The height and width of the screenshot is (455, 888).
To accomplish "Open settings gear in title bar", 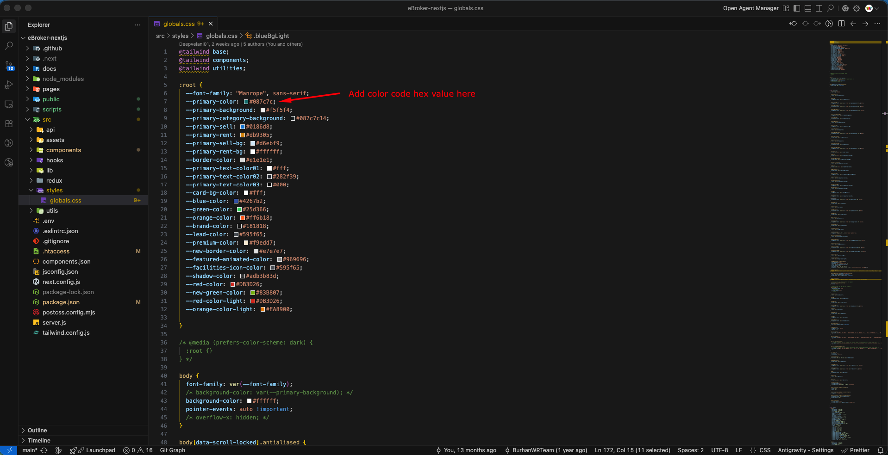I will point(857,8).
